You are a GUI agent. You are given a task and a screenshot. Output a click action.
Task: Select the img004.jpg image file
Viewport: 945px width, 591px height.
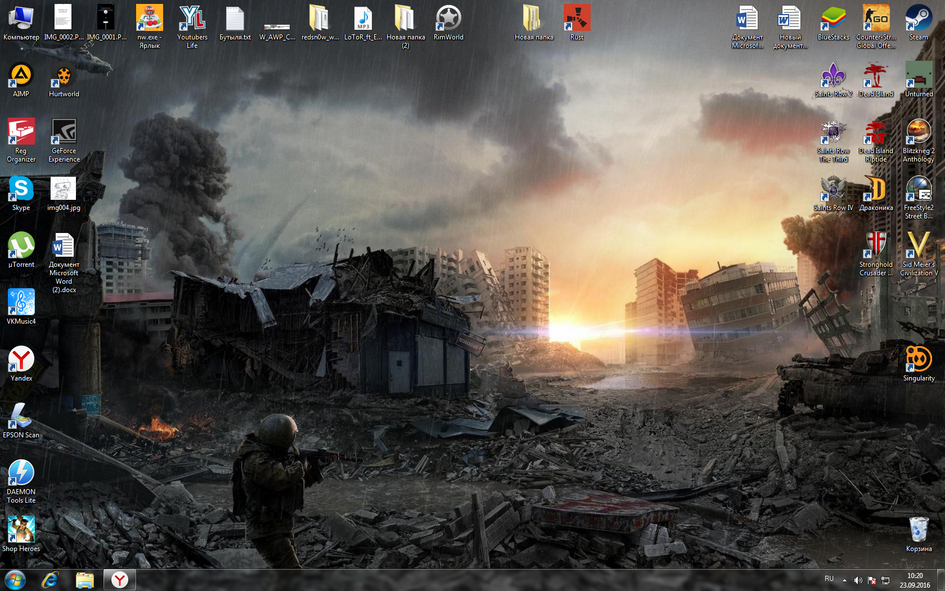64,194
